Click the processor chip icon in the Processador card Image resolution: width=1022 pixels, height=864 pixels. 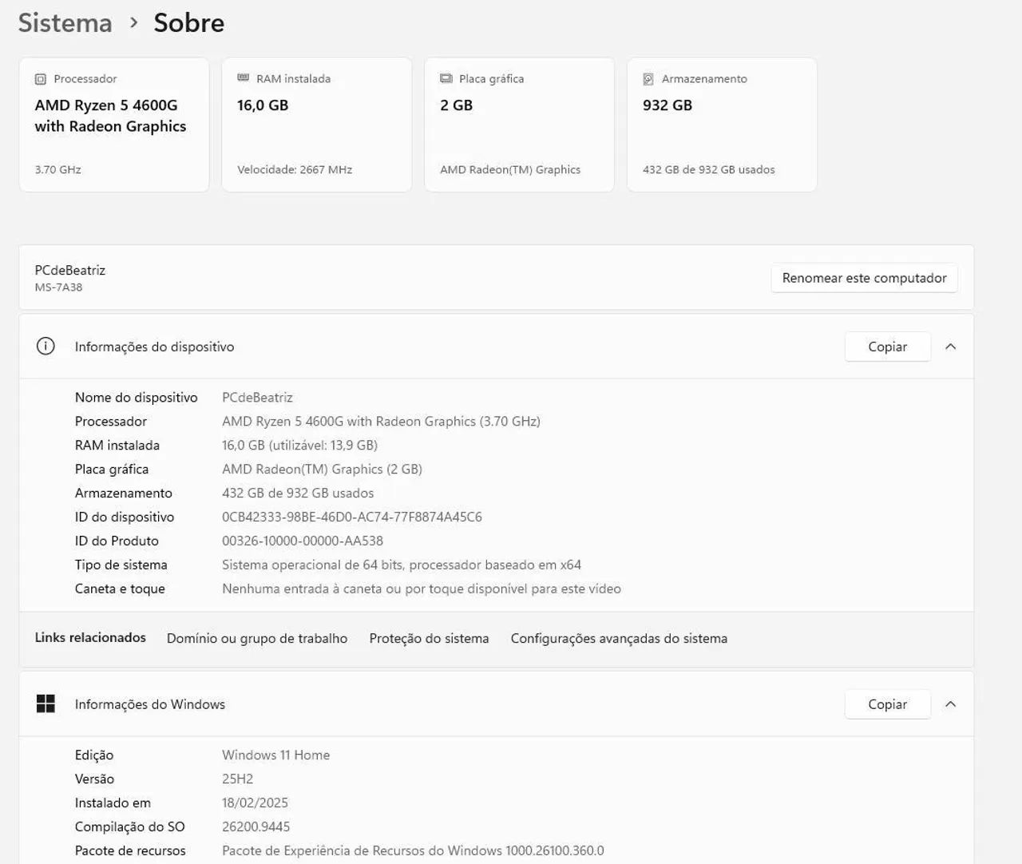click(41, 79)
